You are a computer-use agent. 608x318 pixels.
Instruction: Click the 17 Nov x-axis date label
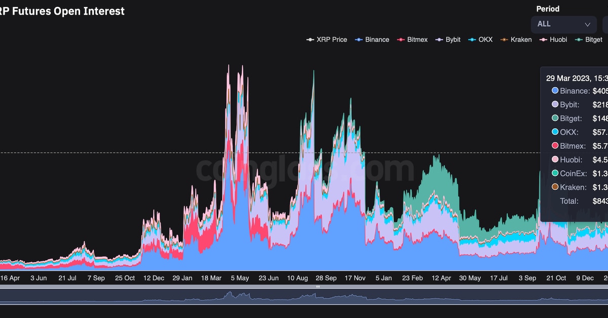coord(355,278)
